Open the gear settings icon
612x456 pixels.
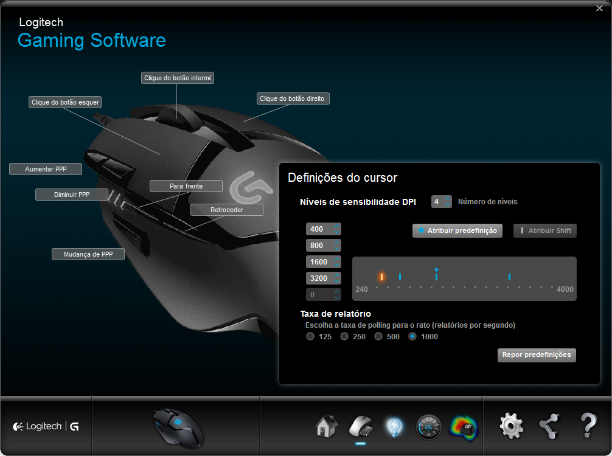(x=512, y=426)
